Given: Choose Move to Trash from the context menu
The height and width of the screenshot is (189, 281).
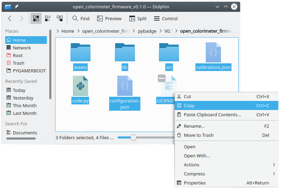Looking at the screenshot, I should coord(227,135).
